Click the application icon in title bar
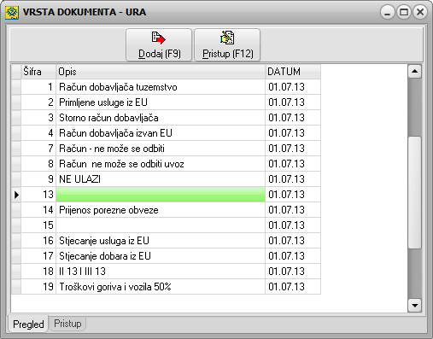The width and height of the screenshot is (433, 339). 12,12
